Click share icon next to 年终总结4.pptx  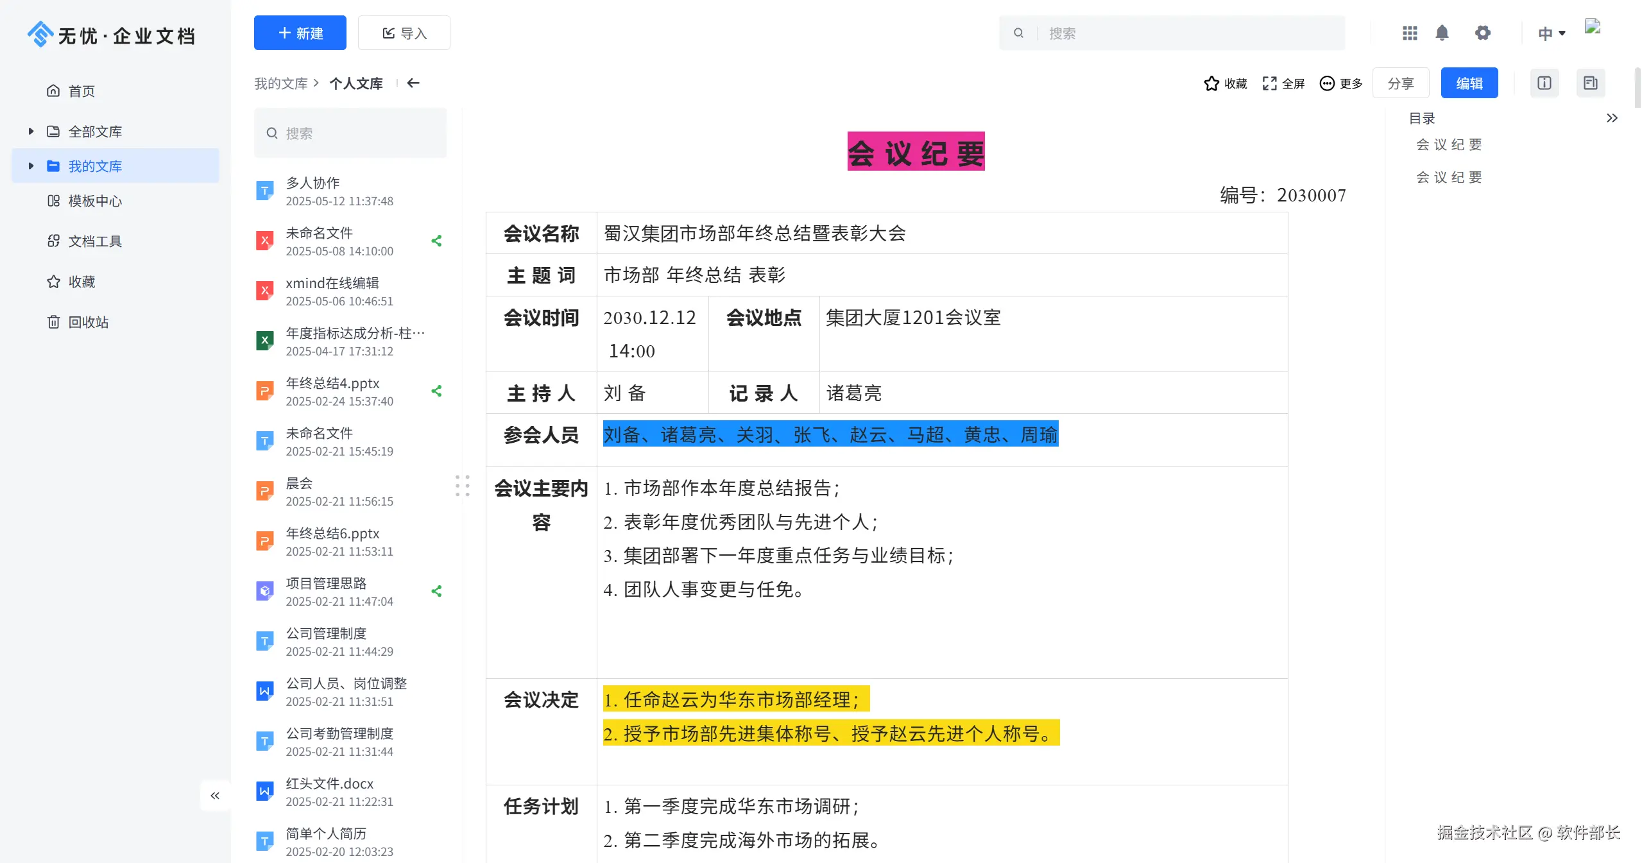point(437,391)
